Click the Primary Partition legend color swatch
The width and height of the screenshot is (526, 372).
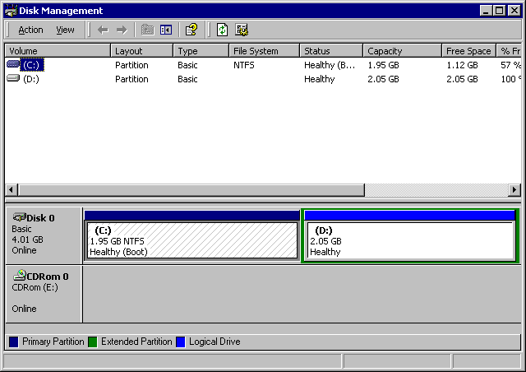pyautogui.click(x=13, y=342)
